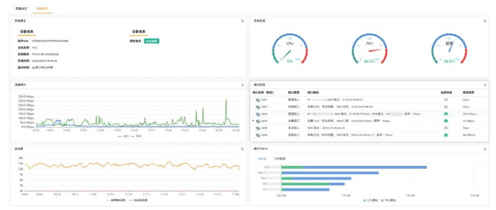Refresh the session count chart panel
Image resolution: width=496 pixels, height=210 pixels.
coord(242,148)
